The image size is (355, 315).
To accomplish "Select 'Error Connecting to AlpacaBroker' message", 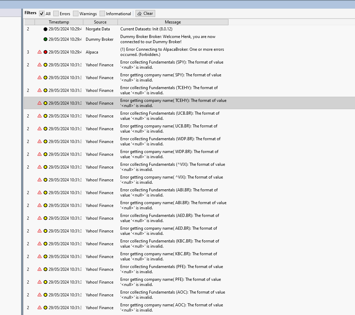I will [172, 52].
